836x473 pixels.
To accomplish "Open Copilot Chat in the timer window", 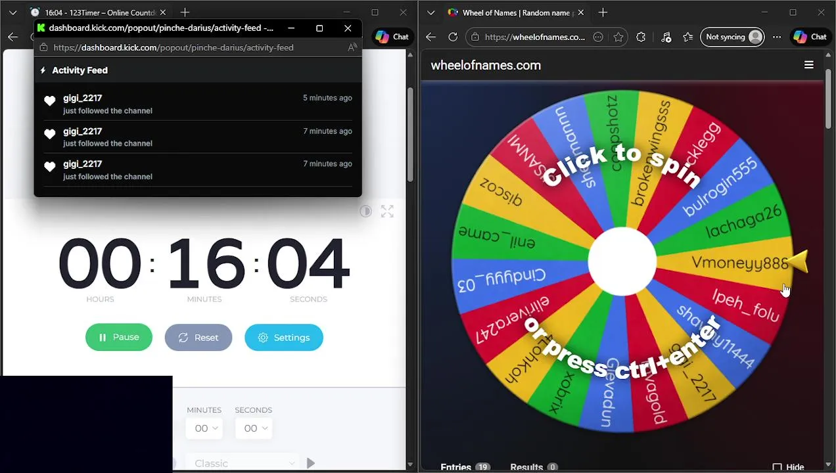I will click(392, 37).
